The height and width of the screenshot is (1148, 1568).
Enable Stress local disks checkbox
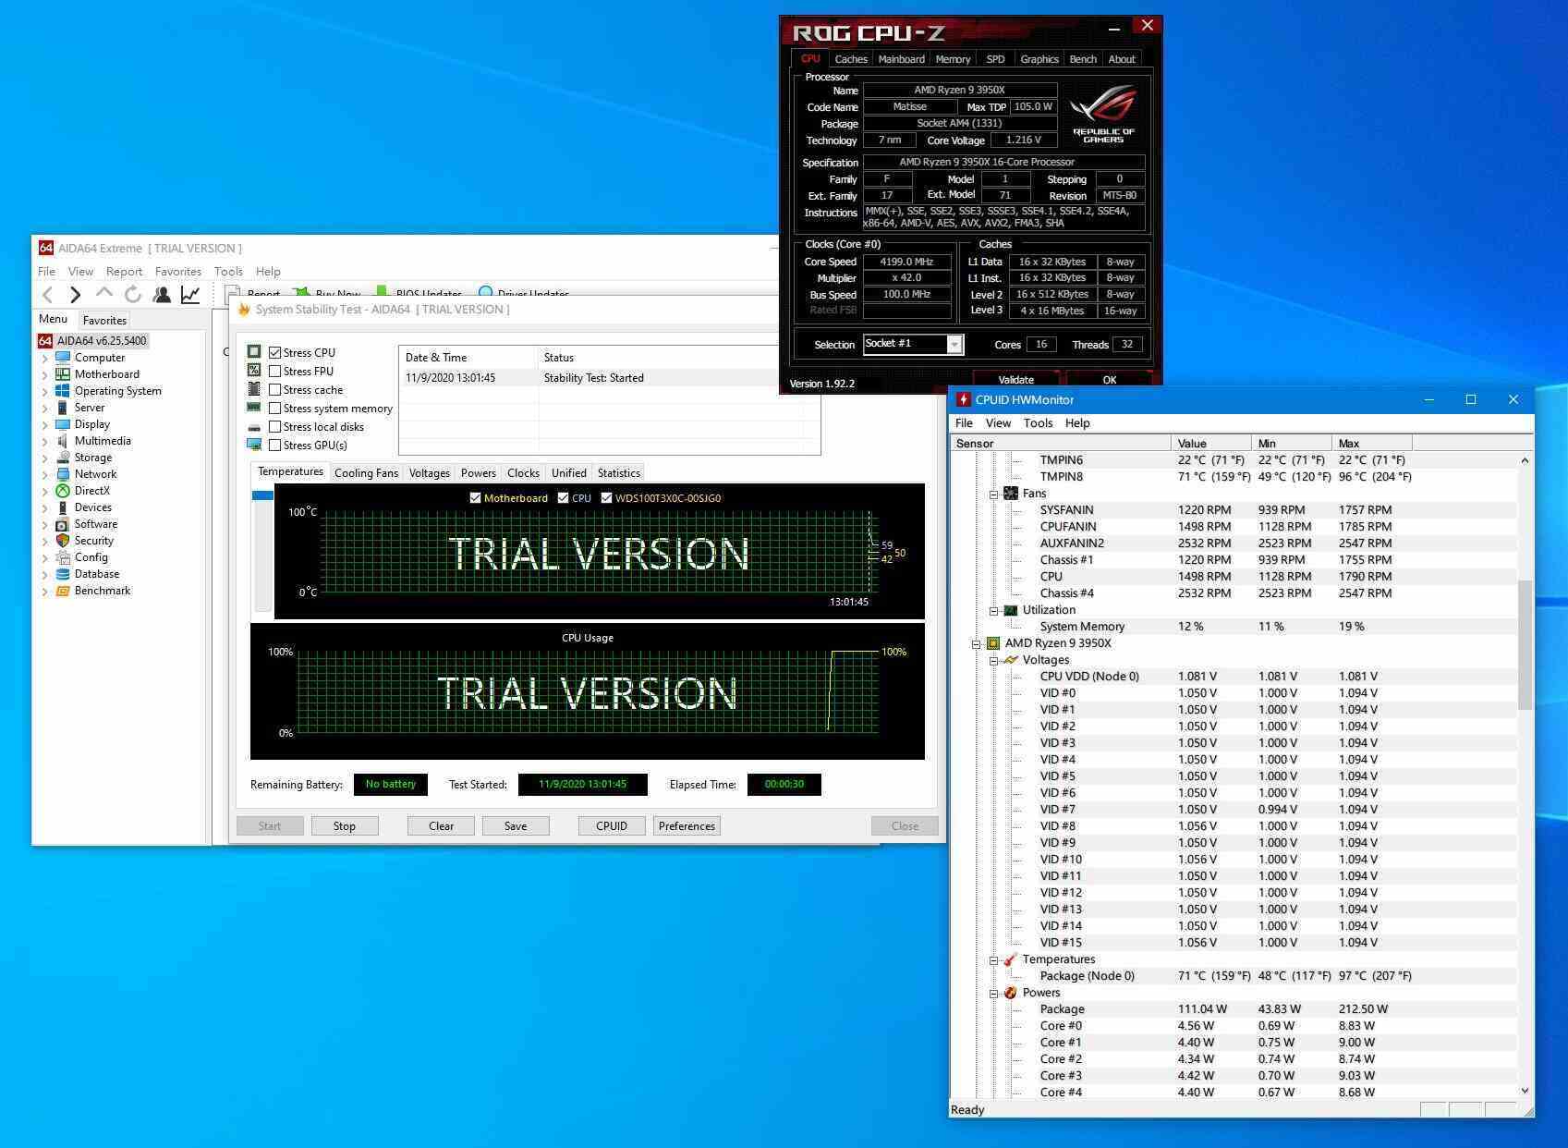274,427
